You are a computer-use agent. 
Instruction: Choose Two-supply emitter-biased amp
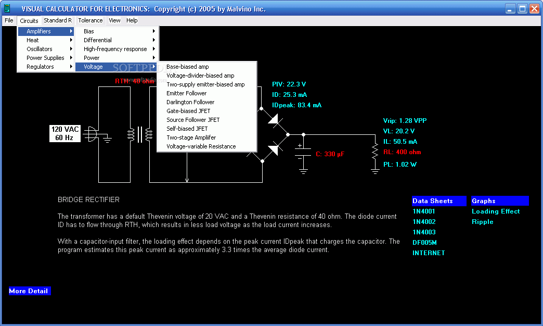point(206,84)
